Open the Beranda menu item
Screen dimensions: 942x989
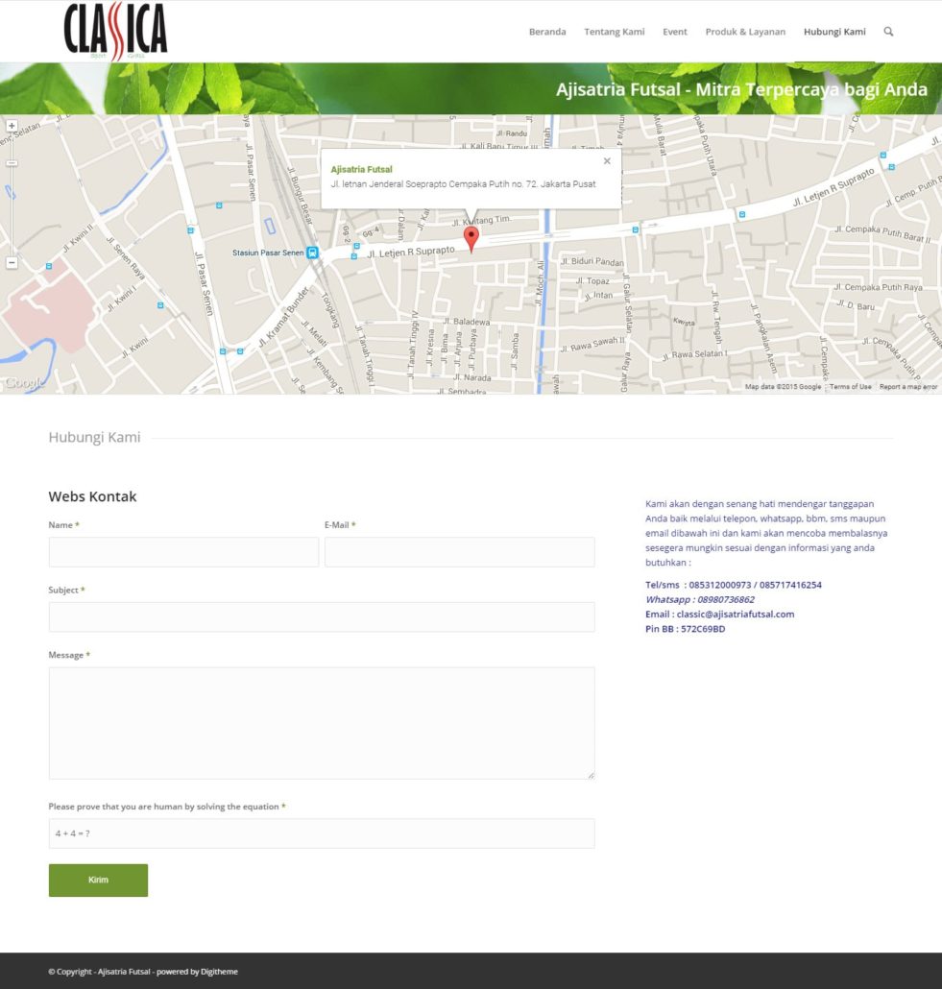click(547, 32)
